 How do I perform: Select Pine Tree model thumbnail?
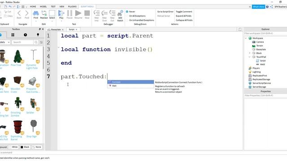17,56
